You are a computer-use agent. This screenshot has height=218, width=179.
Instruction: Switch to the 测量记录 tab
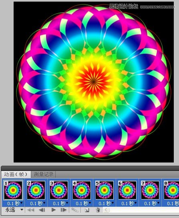pyautogui.click(x=44, y=174)
